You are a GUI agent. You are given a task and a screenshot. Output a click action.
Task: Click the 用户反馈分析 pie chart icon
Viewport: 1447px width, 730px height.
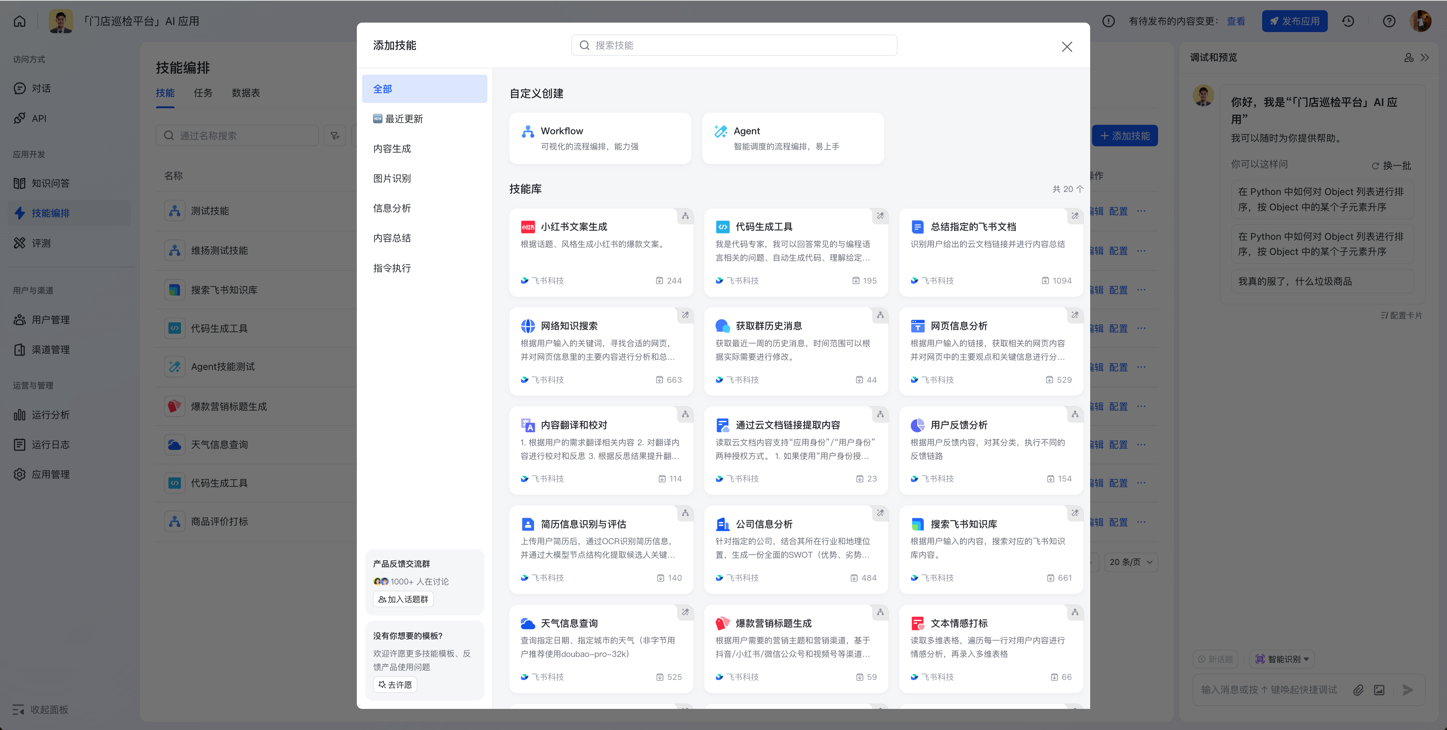tap(917, 425)
